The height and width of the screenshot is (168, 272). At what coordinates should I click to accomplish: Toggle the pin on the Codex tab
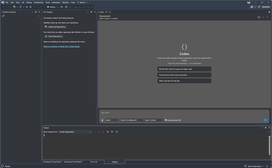(106, 12)
